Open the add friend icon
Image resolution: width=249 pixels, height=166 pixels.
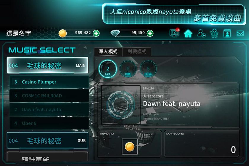(201, 33)
